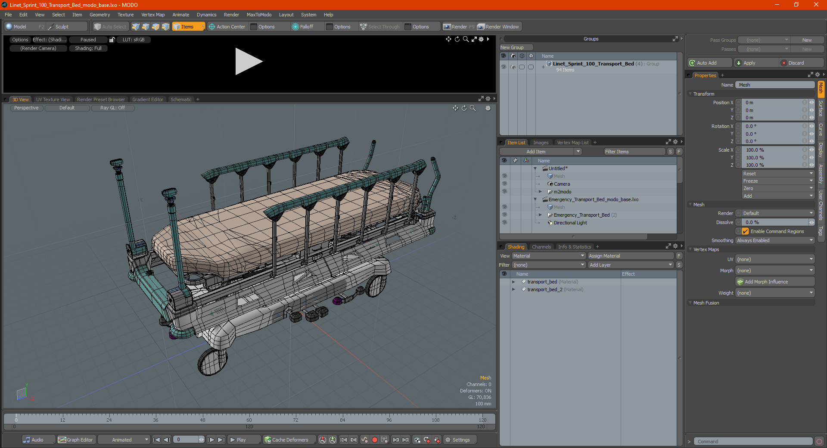The height and width of the screenshot is (448, 827).
Task: Step to next frame
Action: pyautogui.click(x=211, y=440)
